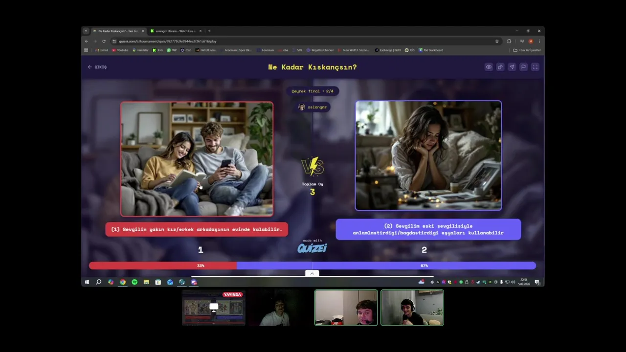This screenshot has width=626, height=352.
Task: Switch to Ne Kadar Kıskançsın browser tab
Action: 118,31
